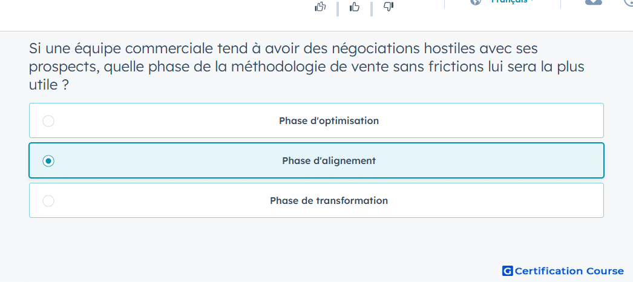This screenshot has height=282, width=633.
Task: Click the Phase d'optimisation label text
Action: (x=329, y=120)
